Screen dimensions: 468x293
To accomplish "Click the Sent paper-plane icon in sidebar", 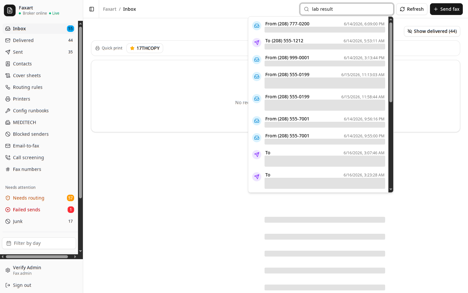I will (8, 52).
